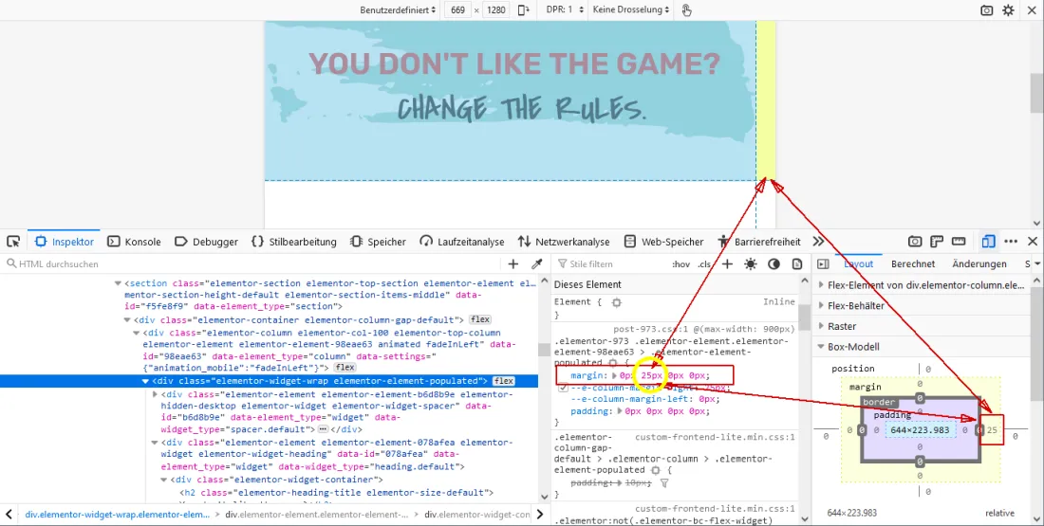The image size is (1044, 526).
Task: Switch to the Änderungen sidebar tab
Action: point(979,264)
